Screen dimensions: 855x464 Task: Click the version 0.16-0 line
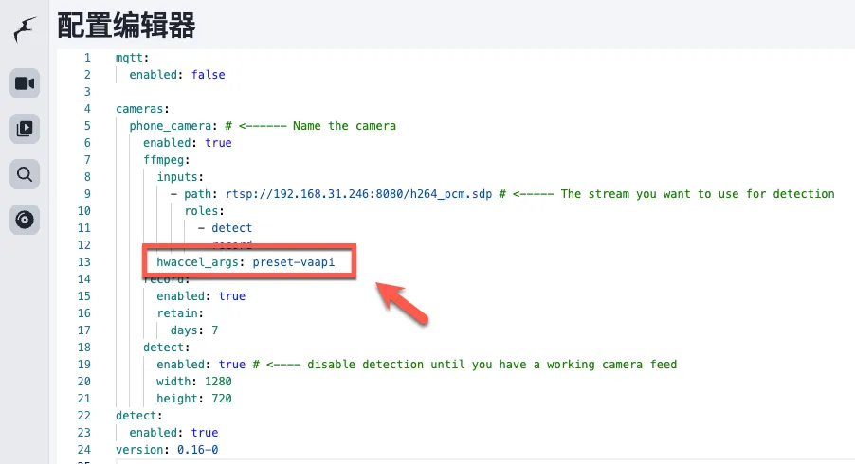(166, 450)
